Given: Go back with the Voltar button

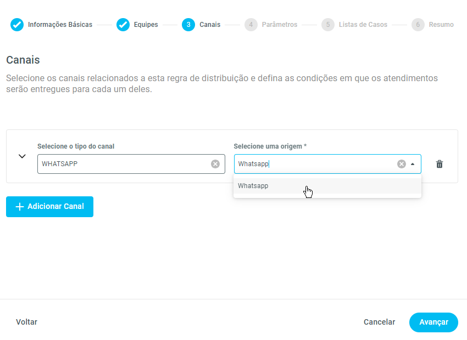Looking at the screenshot, I should click(x=27, y=322).
